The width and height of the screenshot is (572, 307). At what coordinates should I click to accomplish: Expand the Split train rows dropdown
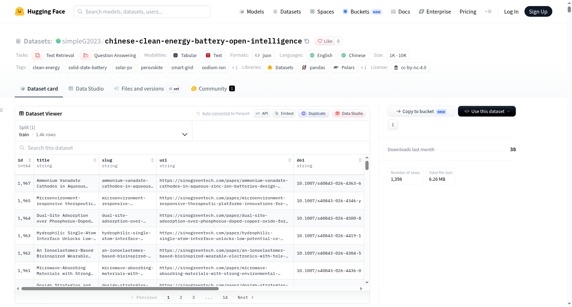pyautogui.click(x=103, y=131)
